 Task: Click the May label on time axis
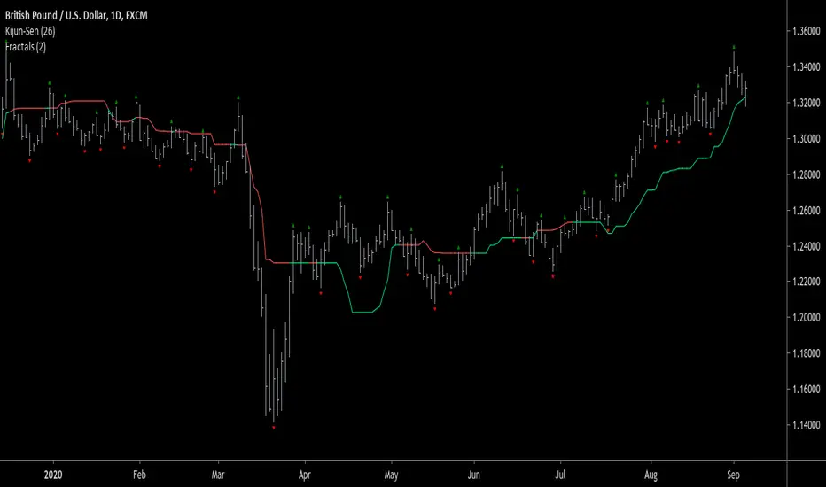pyautogui.click(x=391, y=475)
